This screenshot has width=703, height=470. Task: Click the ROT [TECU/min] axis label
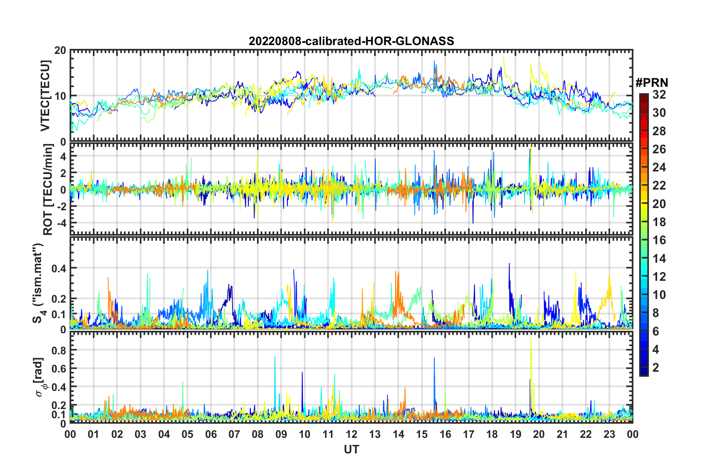pyautogui.click(x=48, y=190)
